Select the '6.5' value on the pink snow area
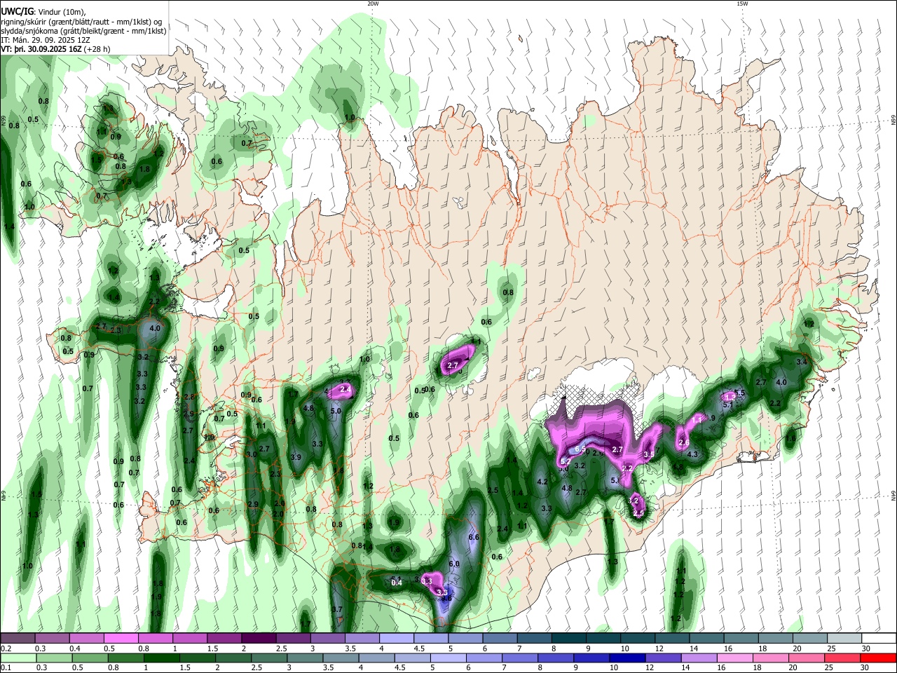The image size is (897, 673). pyautogui.click(x=580, y=449)
